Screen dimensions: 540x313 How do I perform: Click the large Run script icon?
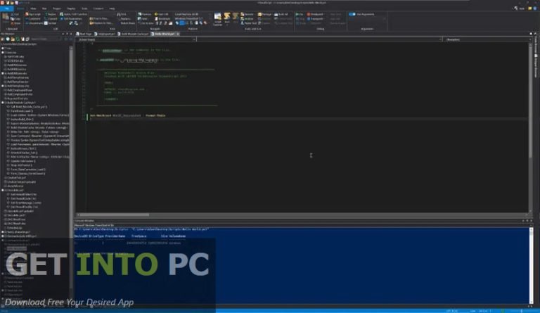tap(227, 16)
